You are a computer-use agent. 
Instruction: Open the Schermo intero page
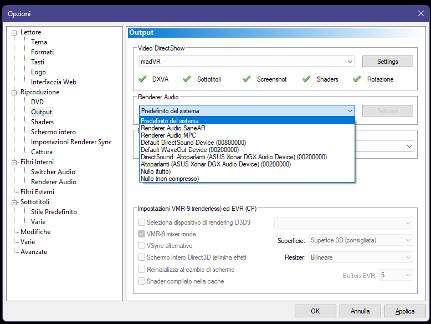53,132
